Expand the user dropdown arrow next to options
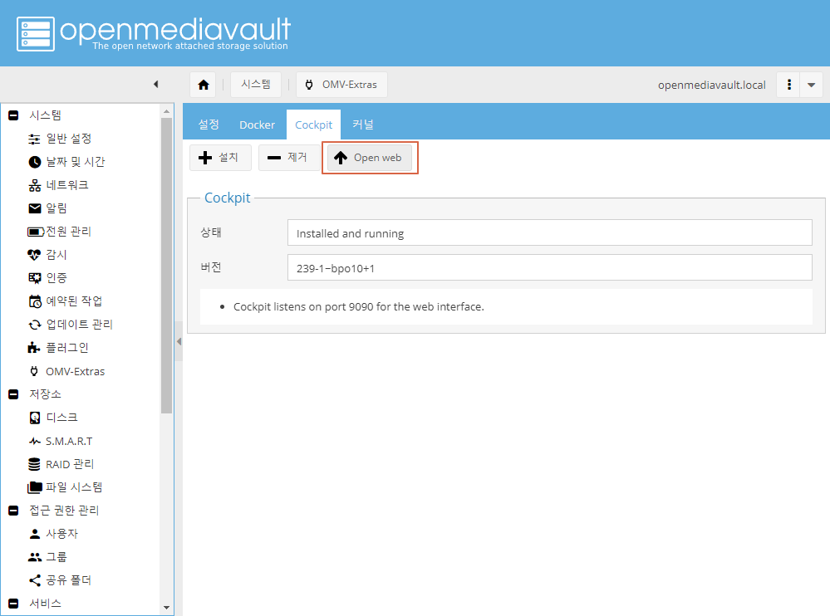830x616 pixels. click(x=811, y=85)
